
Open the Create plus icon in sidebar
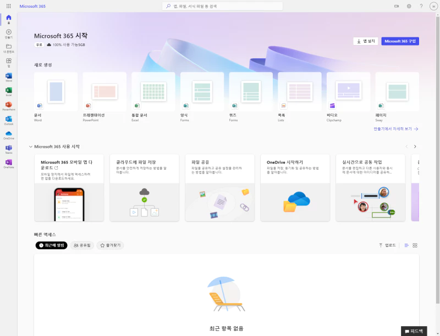point(9,34)
